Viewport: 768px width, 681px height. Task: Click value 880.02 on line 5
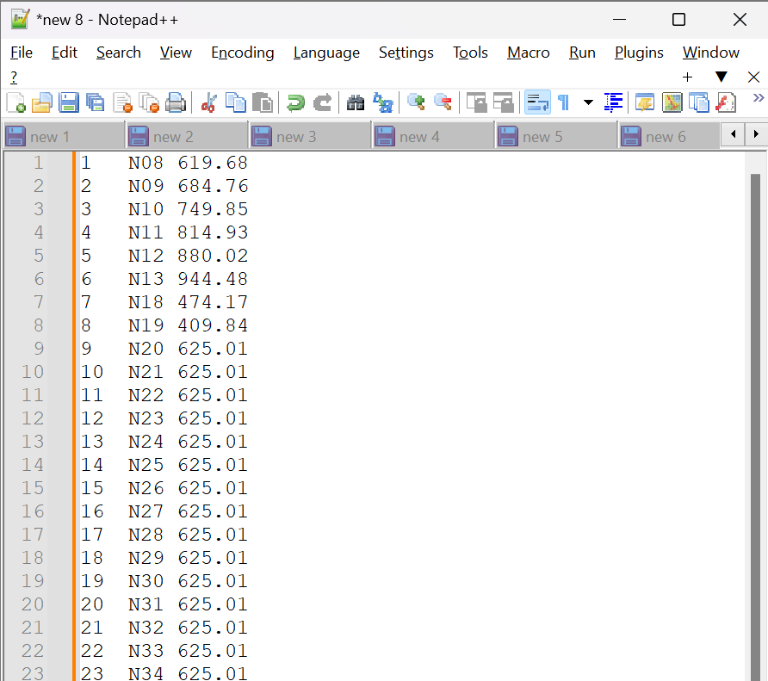coord(213,255)
